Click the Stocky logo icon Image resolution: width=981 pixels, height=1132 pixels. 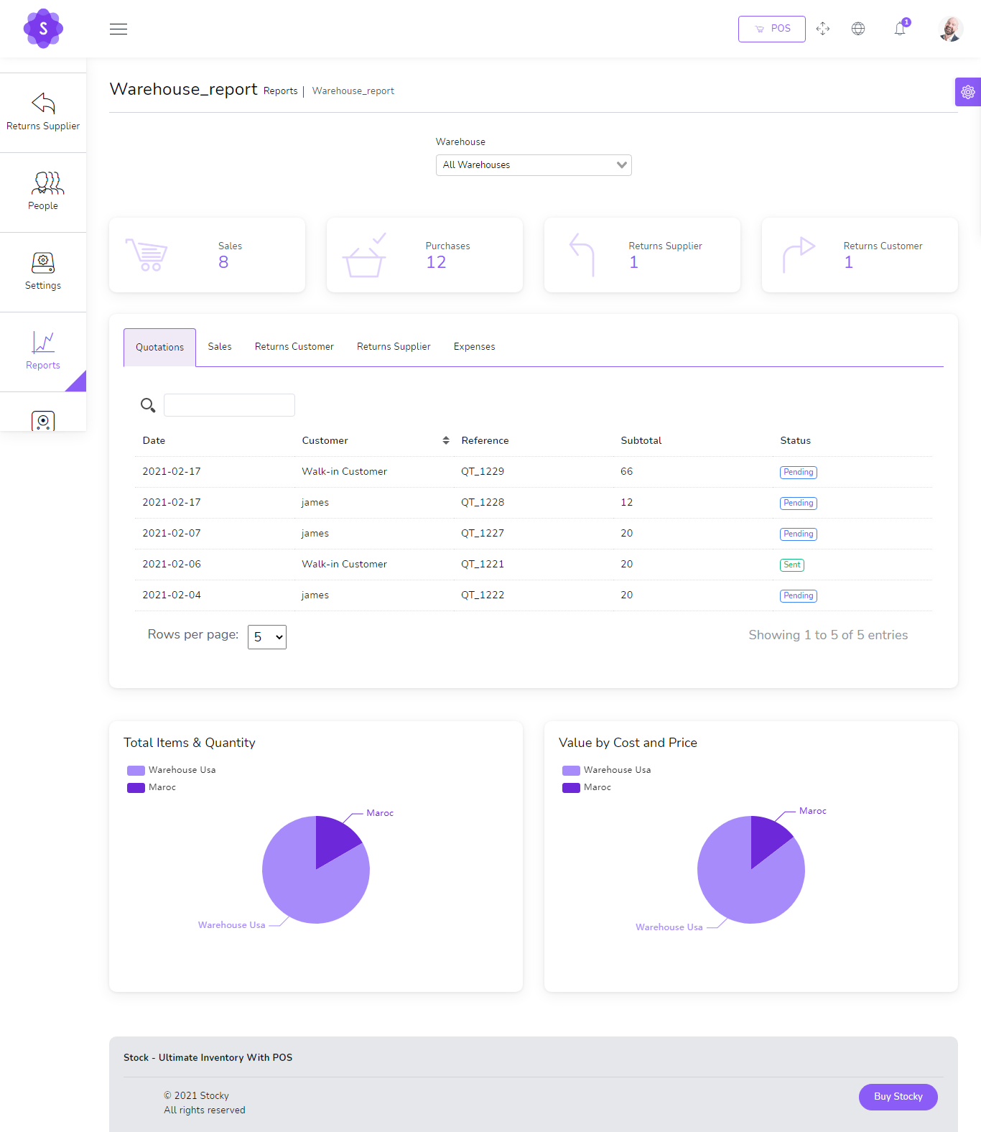pos(43,29)
